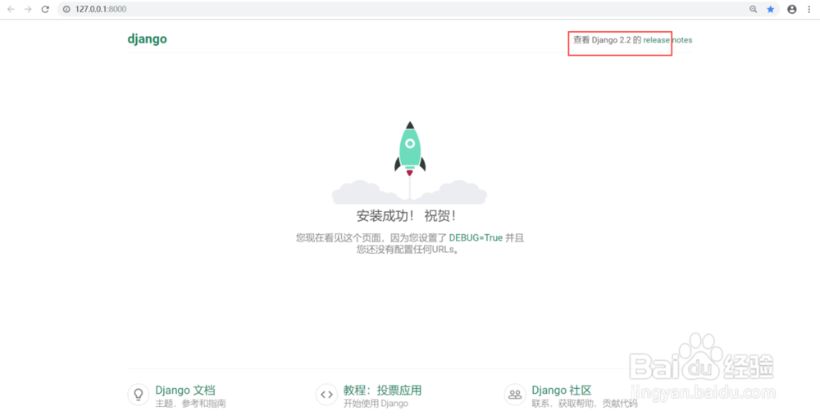Reload the page with the refresh icon

(45, 9)
